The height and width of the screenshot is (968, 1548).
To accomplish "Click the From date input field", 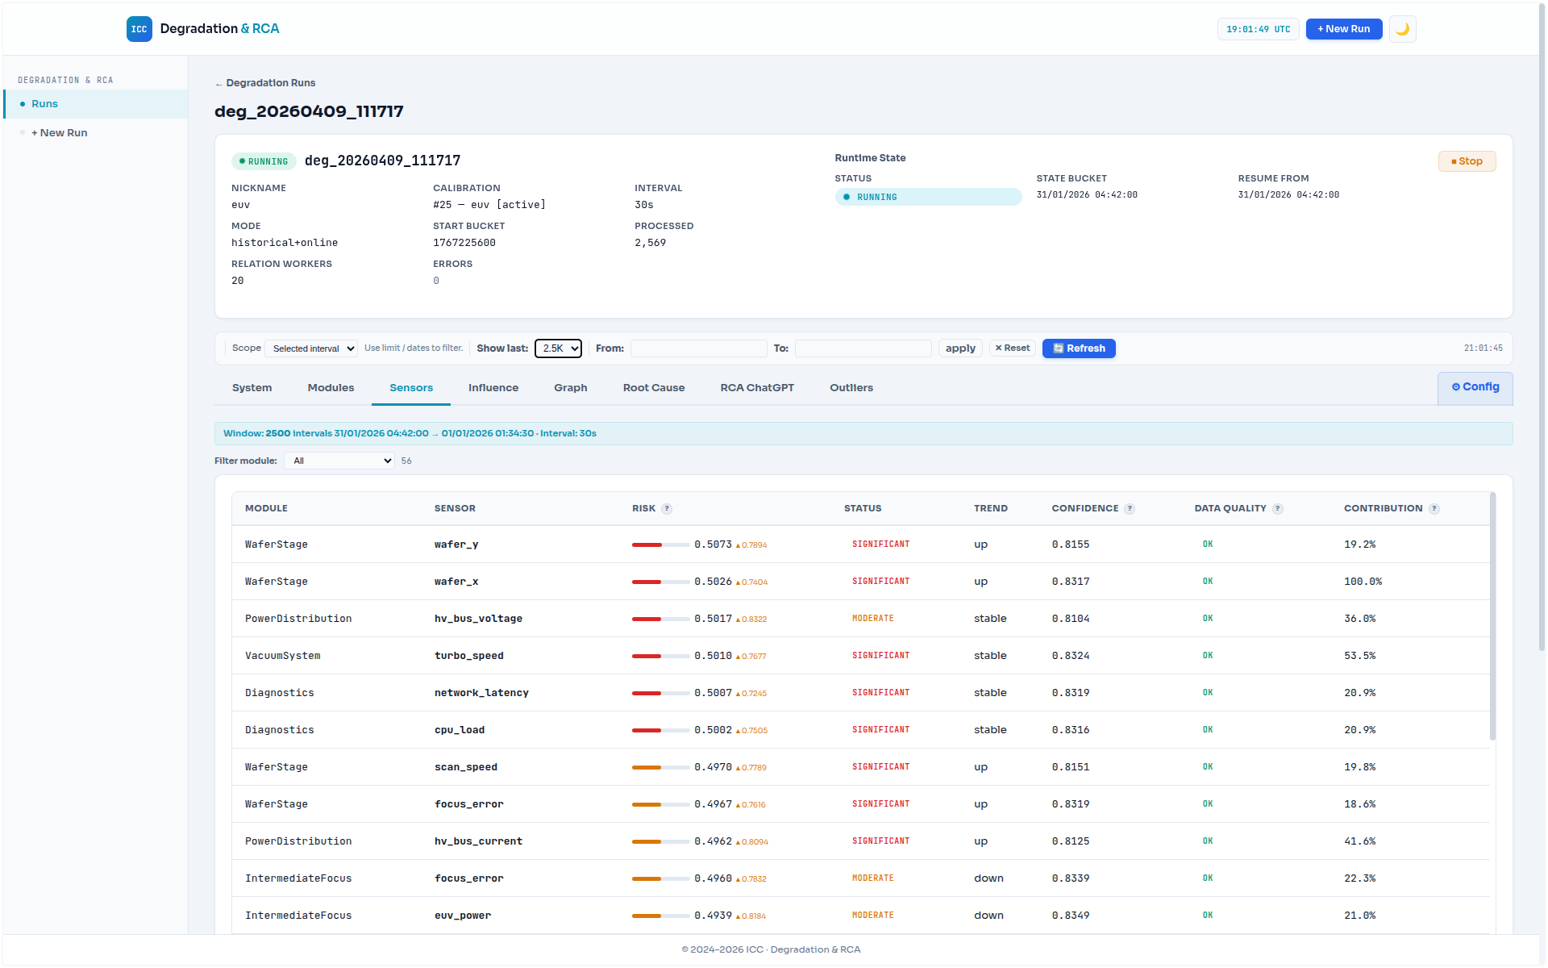I will [x=698, y=348].
